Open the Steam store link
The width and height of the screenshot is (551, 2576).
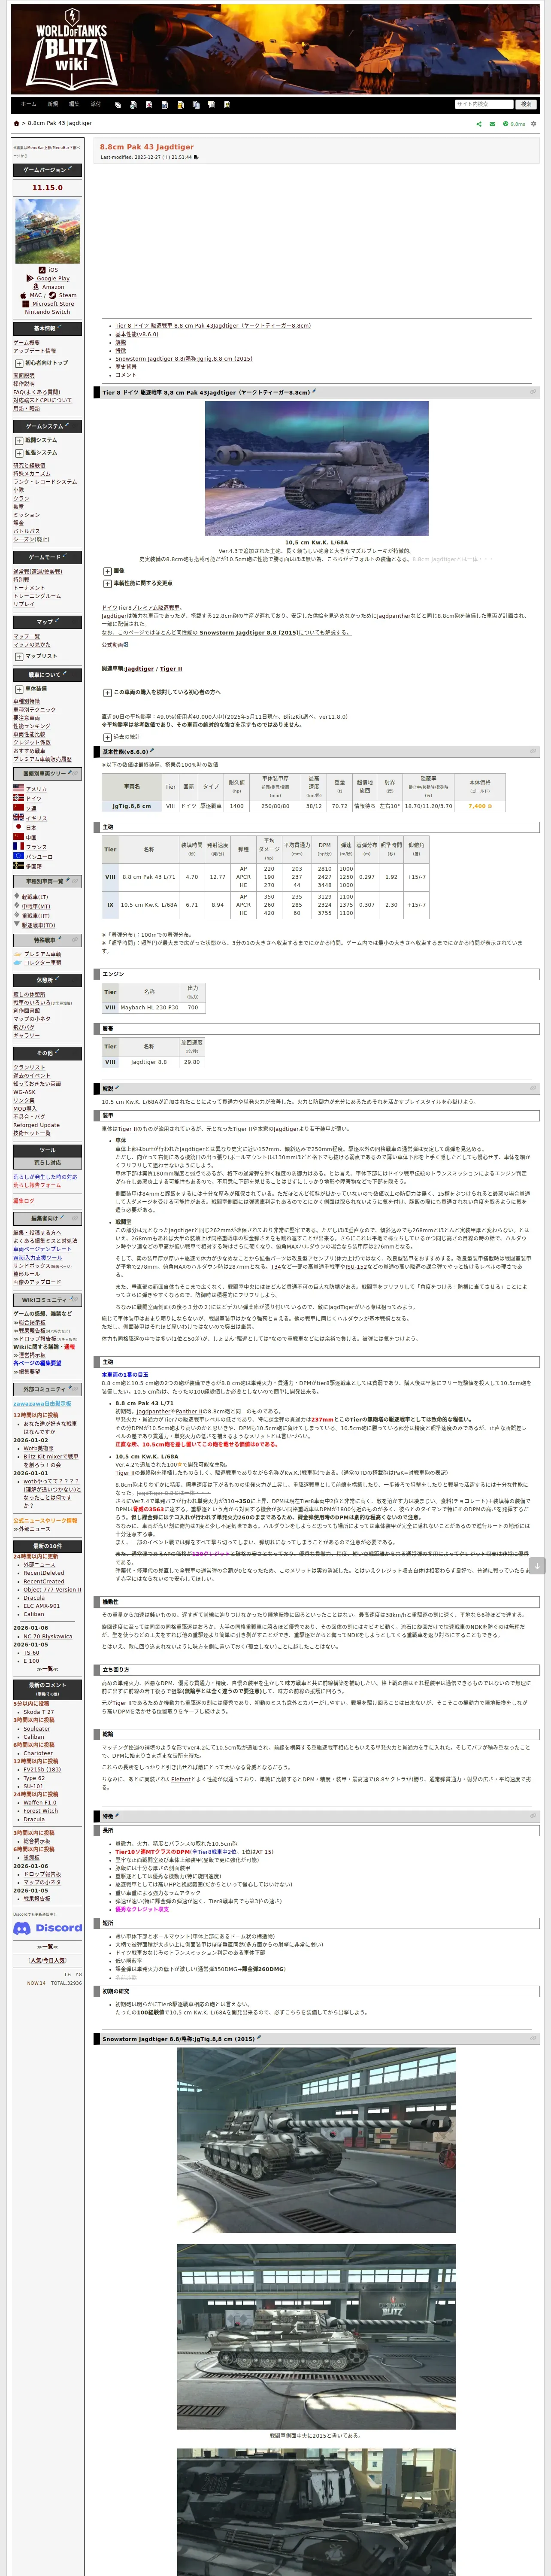(x=67, y=295)
